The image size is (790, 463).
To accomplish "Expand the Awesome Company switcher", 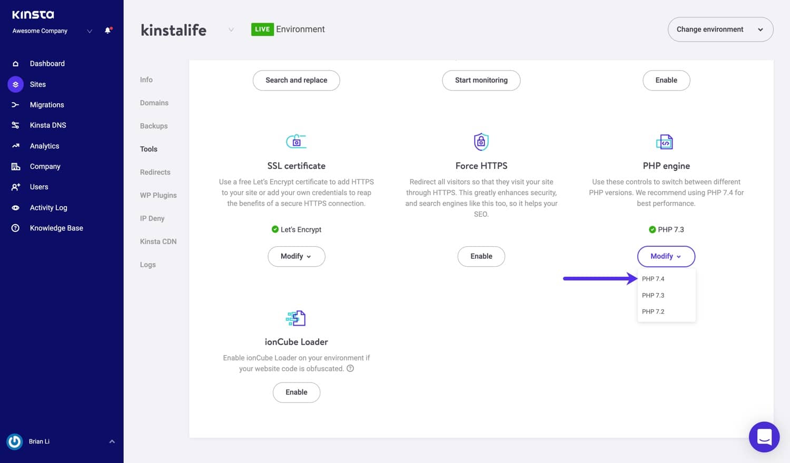I will pyautogui.click(x=90, y=31).
